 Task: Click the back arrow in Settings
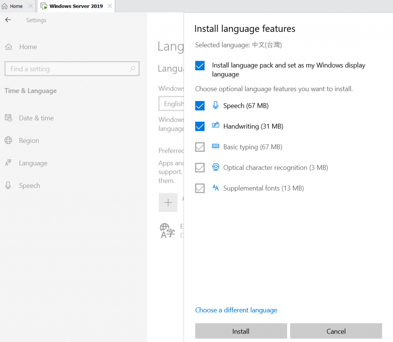coord(8,20)
